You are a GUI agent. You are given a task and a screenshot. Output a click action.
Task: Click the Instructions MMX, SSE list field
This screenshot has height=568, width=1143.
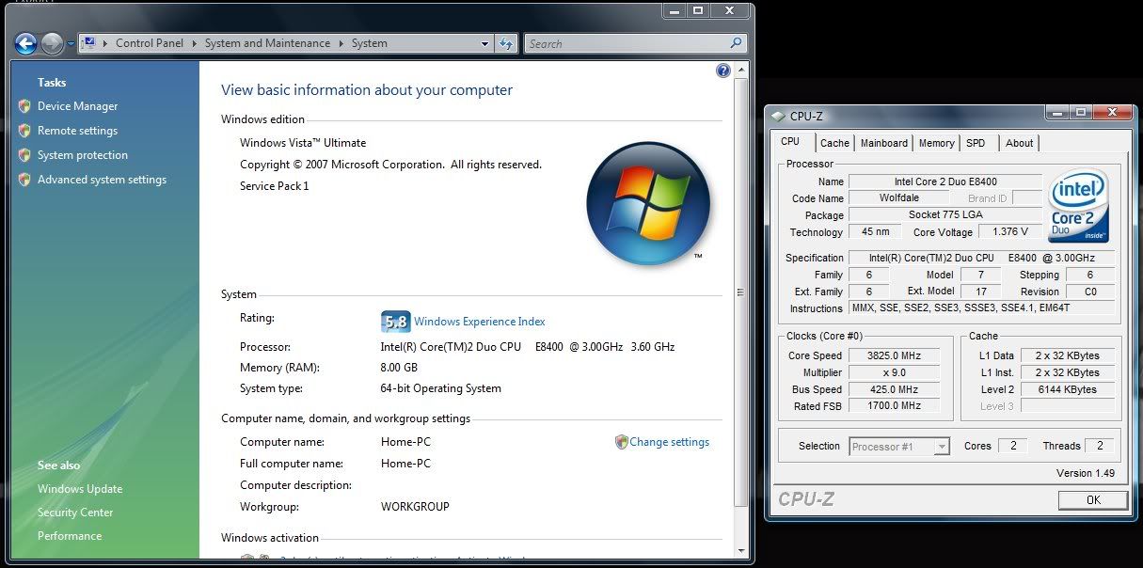(981, 308)
